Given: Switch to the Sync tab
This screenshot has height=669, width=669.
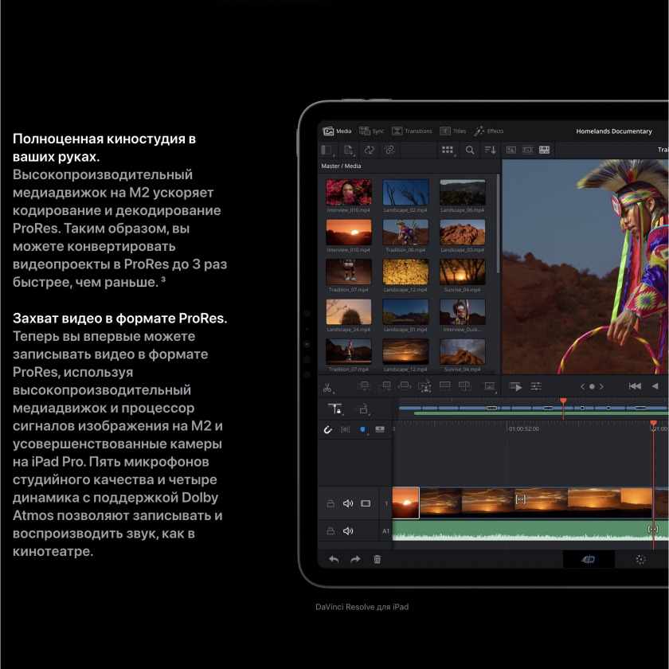Looking at the screenshot, I should pos(371,131).
